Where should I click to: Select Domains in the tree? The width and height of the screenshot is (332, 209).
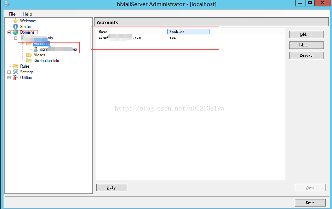point(27,32)
